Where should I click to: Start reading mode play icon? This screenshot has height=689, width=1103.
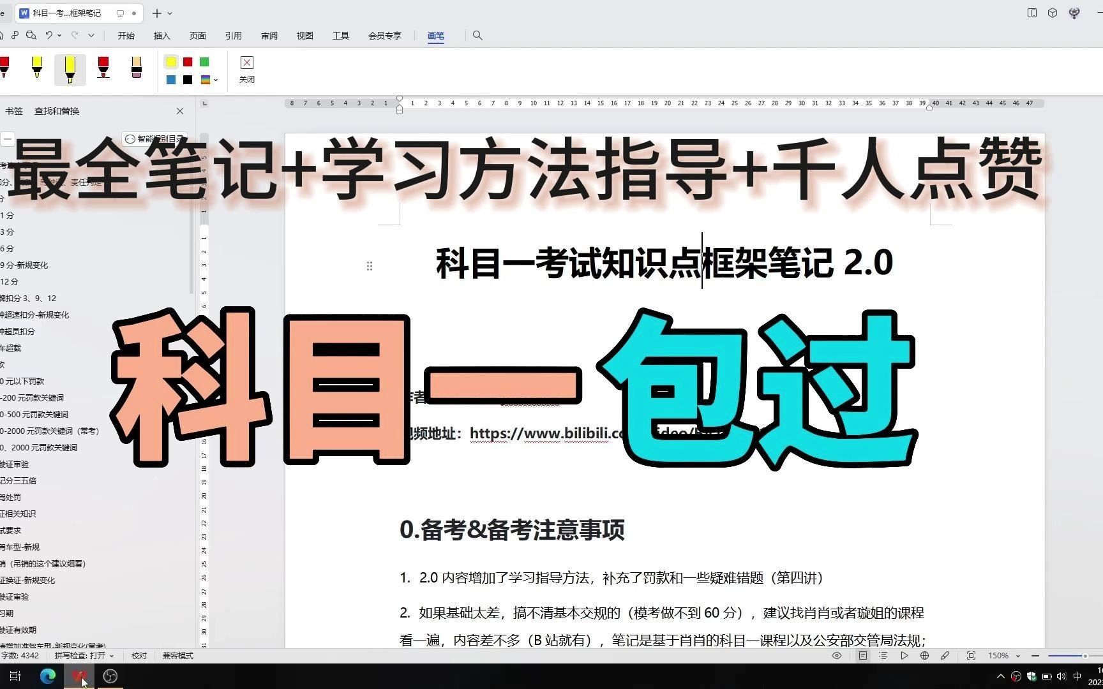point(904,655)
